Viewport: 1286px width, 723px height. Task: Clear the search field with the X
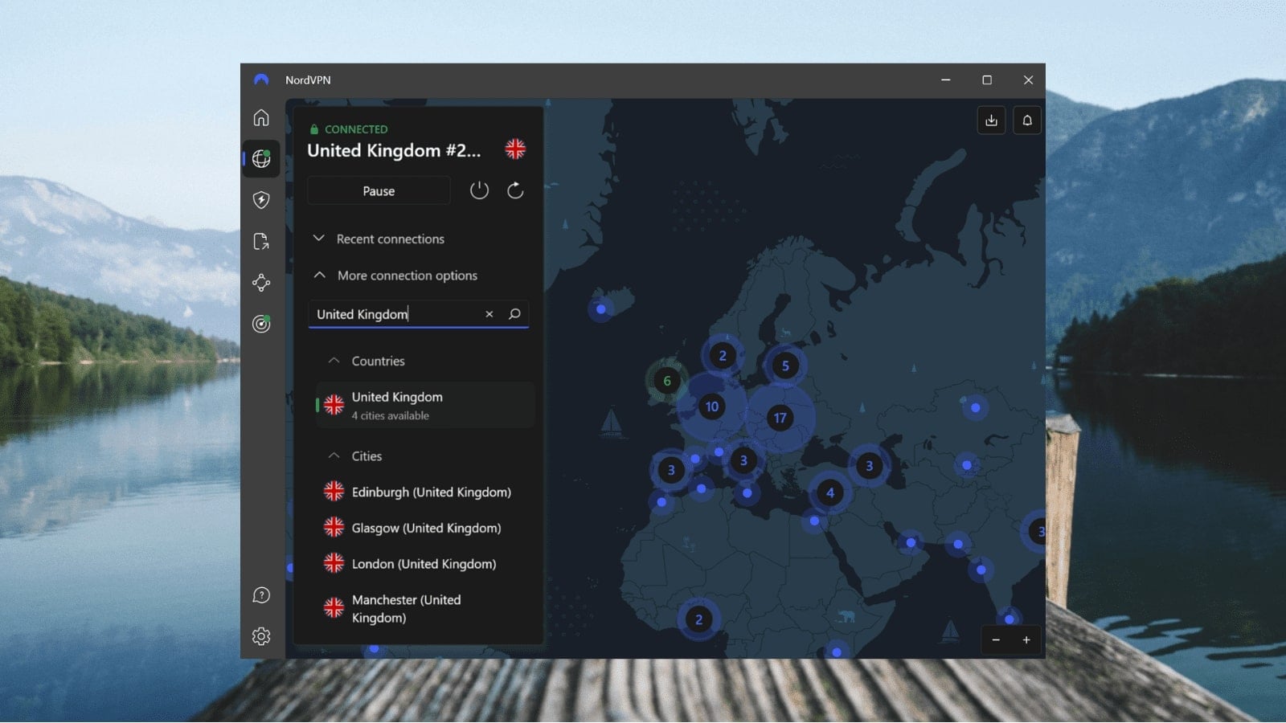click(x=489, y=314)
